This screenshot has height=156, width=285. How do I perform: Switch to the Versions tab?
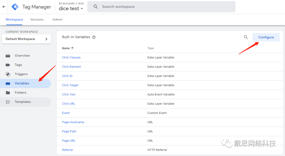point(37,19)
